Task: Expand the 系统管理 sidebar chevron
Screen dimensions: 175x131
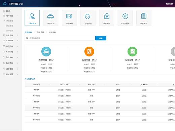Action: pyautogui.click(x=17, y=74)
